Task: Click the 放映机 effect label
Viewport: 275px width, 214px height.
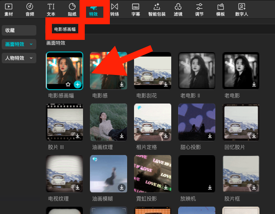Action: [188, 199]
